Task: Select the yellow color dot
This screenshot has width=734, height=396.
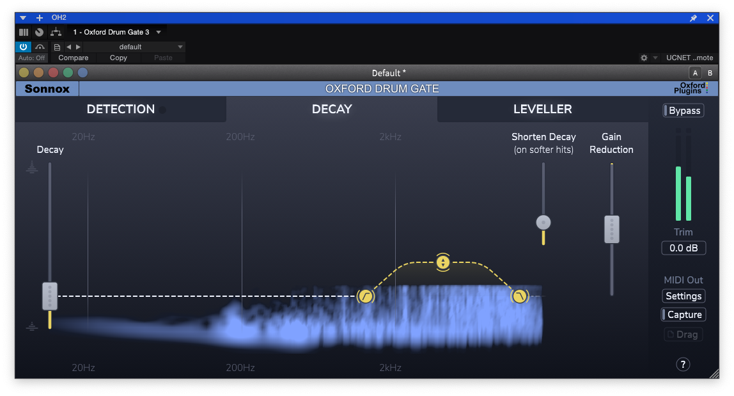Action: click(24, 73)
